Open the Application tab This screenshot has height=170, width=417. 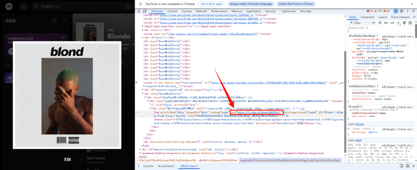pyautogui.click(x=253, y=11)
